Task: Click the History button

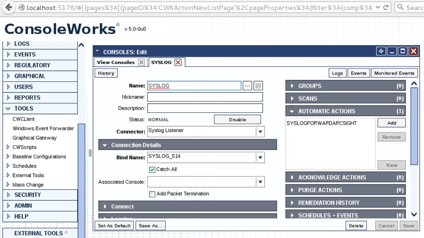Action: tap(106, 73)
